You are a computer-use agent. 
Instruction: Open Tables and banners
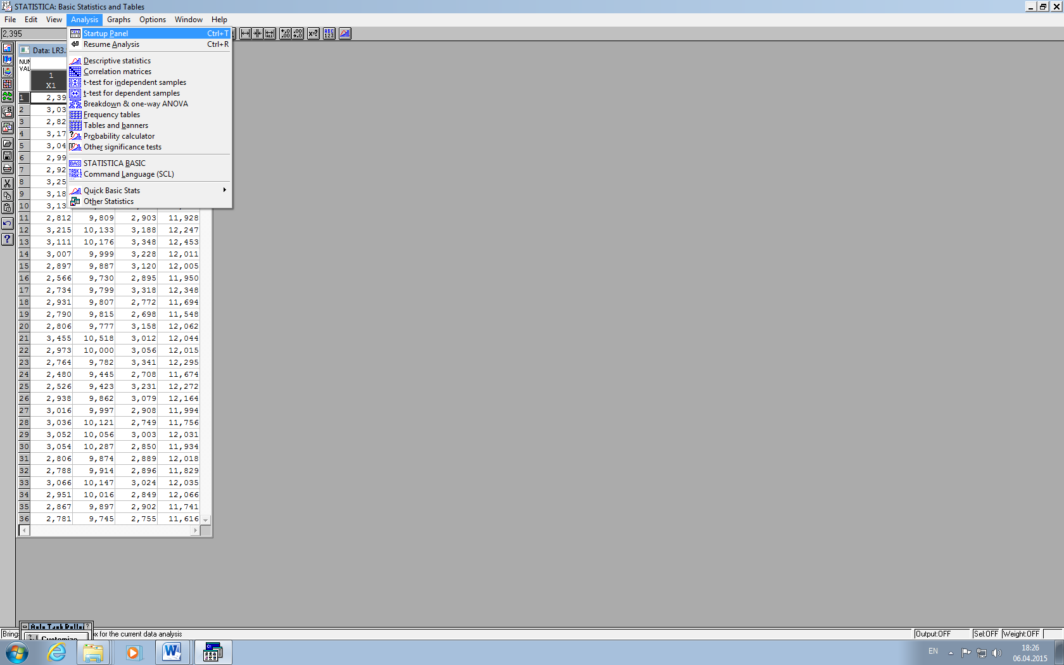[x=149, y=125]
